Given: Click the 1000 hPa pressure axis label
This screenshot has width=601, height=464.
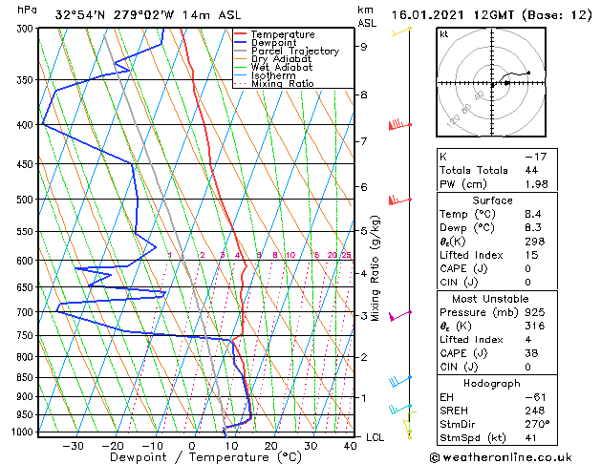Looking at the screenshot, I should [25, 432].
